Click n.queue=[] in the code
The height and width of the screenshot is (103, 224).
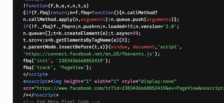(x=37, y=33)
